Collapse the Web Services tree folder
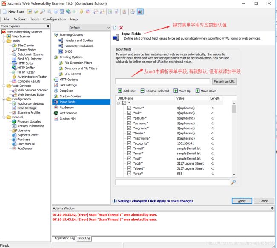The width and height of the screenshot is (277, 248). 4,86
